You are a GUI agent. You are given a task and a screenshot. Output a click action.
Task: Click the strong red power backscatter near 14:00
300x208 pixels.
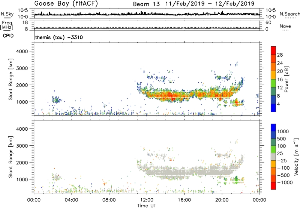point(170,95)
